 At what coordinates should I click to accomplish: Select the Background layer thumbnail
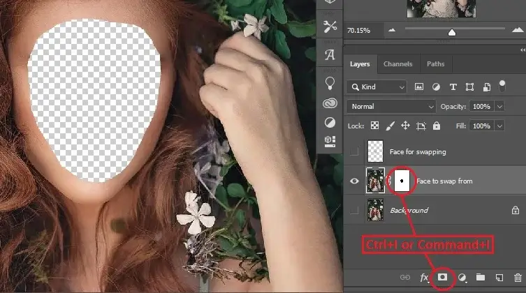[375, 210]
